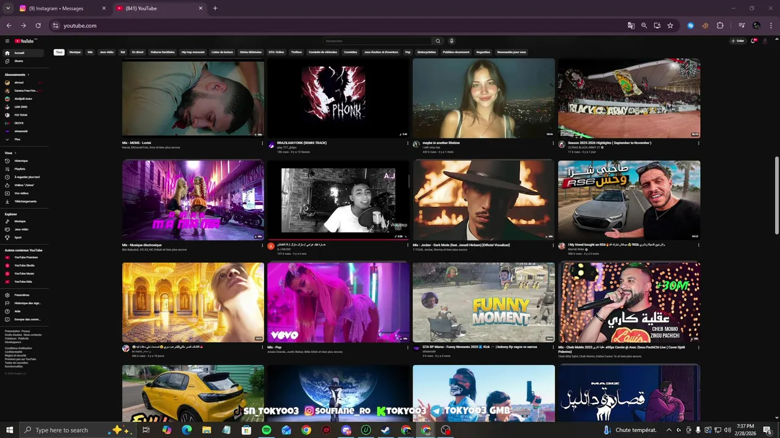Image resolution: width=780 pixels, height=438 pixels.
Task: Explore Sport in the sidebar
Action: click(23, 237)
